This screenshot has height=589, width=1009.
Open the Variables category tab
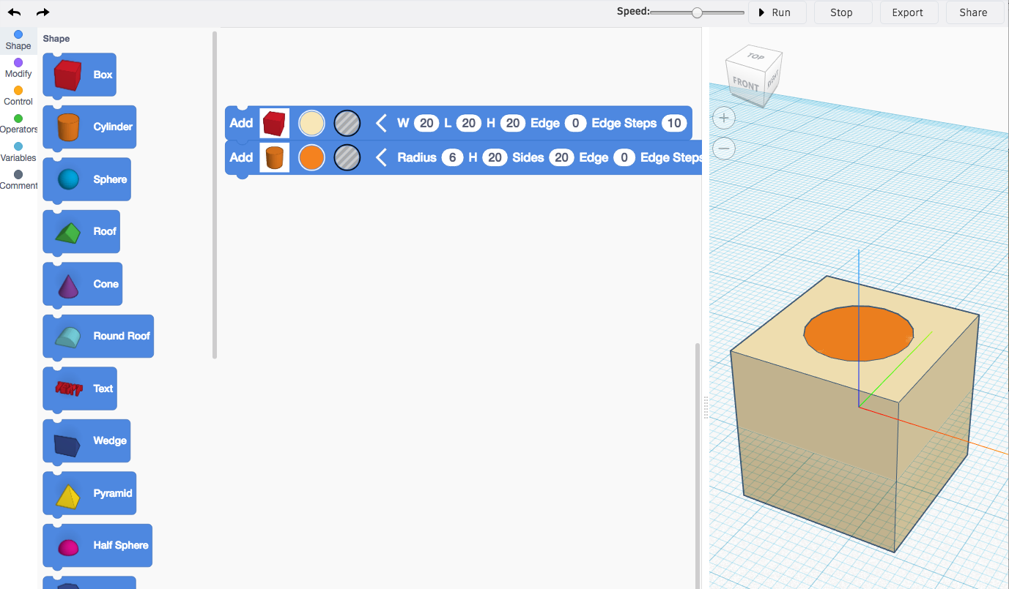click(18, 151)
